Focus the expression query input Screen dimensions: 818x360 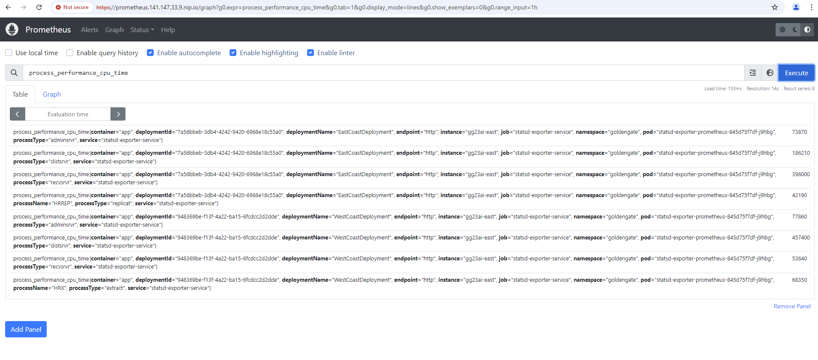[x=383, y=73]
